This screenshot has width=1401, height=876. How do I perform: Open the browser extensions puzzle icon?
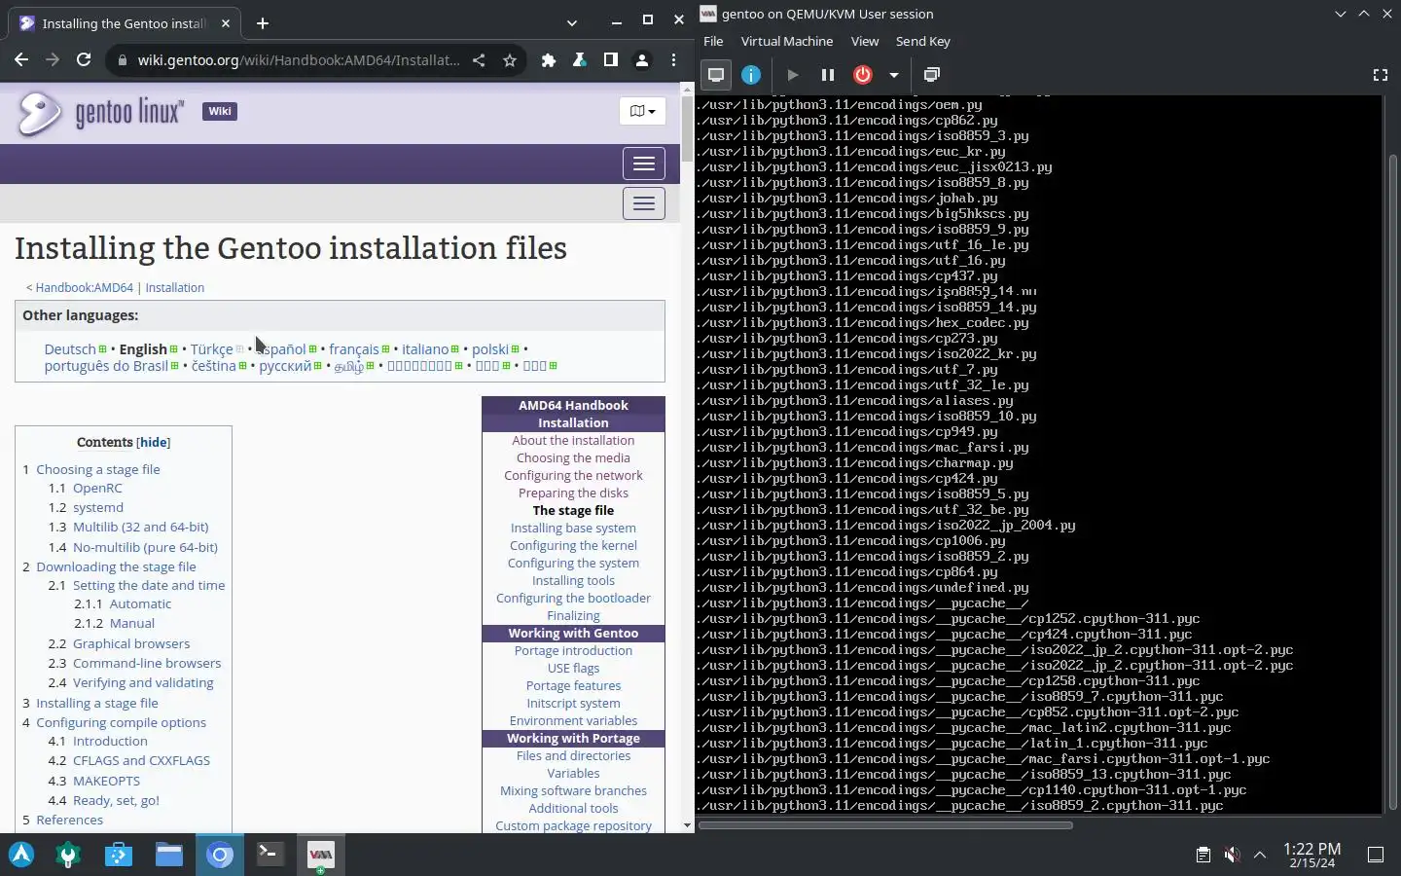coord(549,60)
